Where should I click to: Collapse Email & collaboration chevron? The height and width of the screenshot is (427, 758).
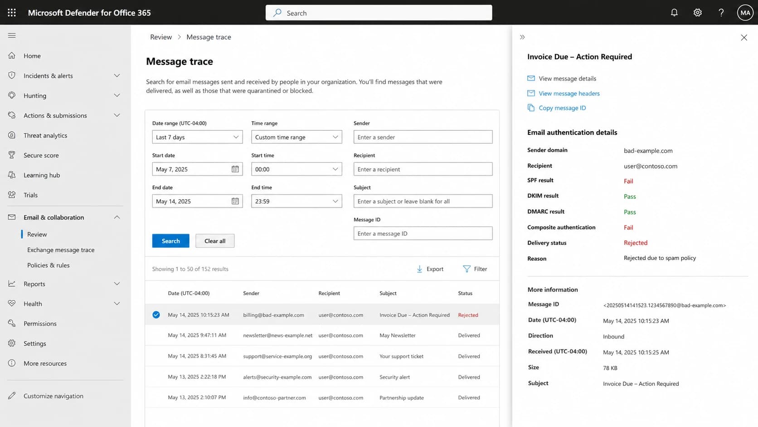coord(117,217)
